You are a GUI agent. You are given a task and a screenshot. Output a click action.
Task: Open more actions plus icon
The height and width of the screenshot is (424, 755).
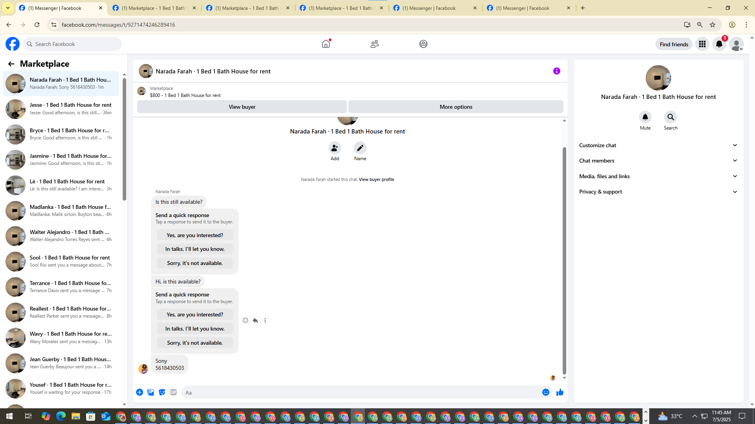tap(140, 392)
